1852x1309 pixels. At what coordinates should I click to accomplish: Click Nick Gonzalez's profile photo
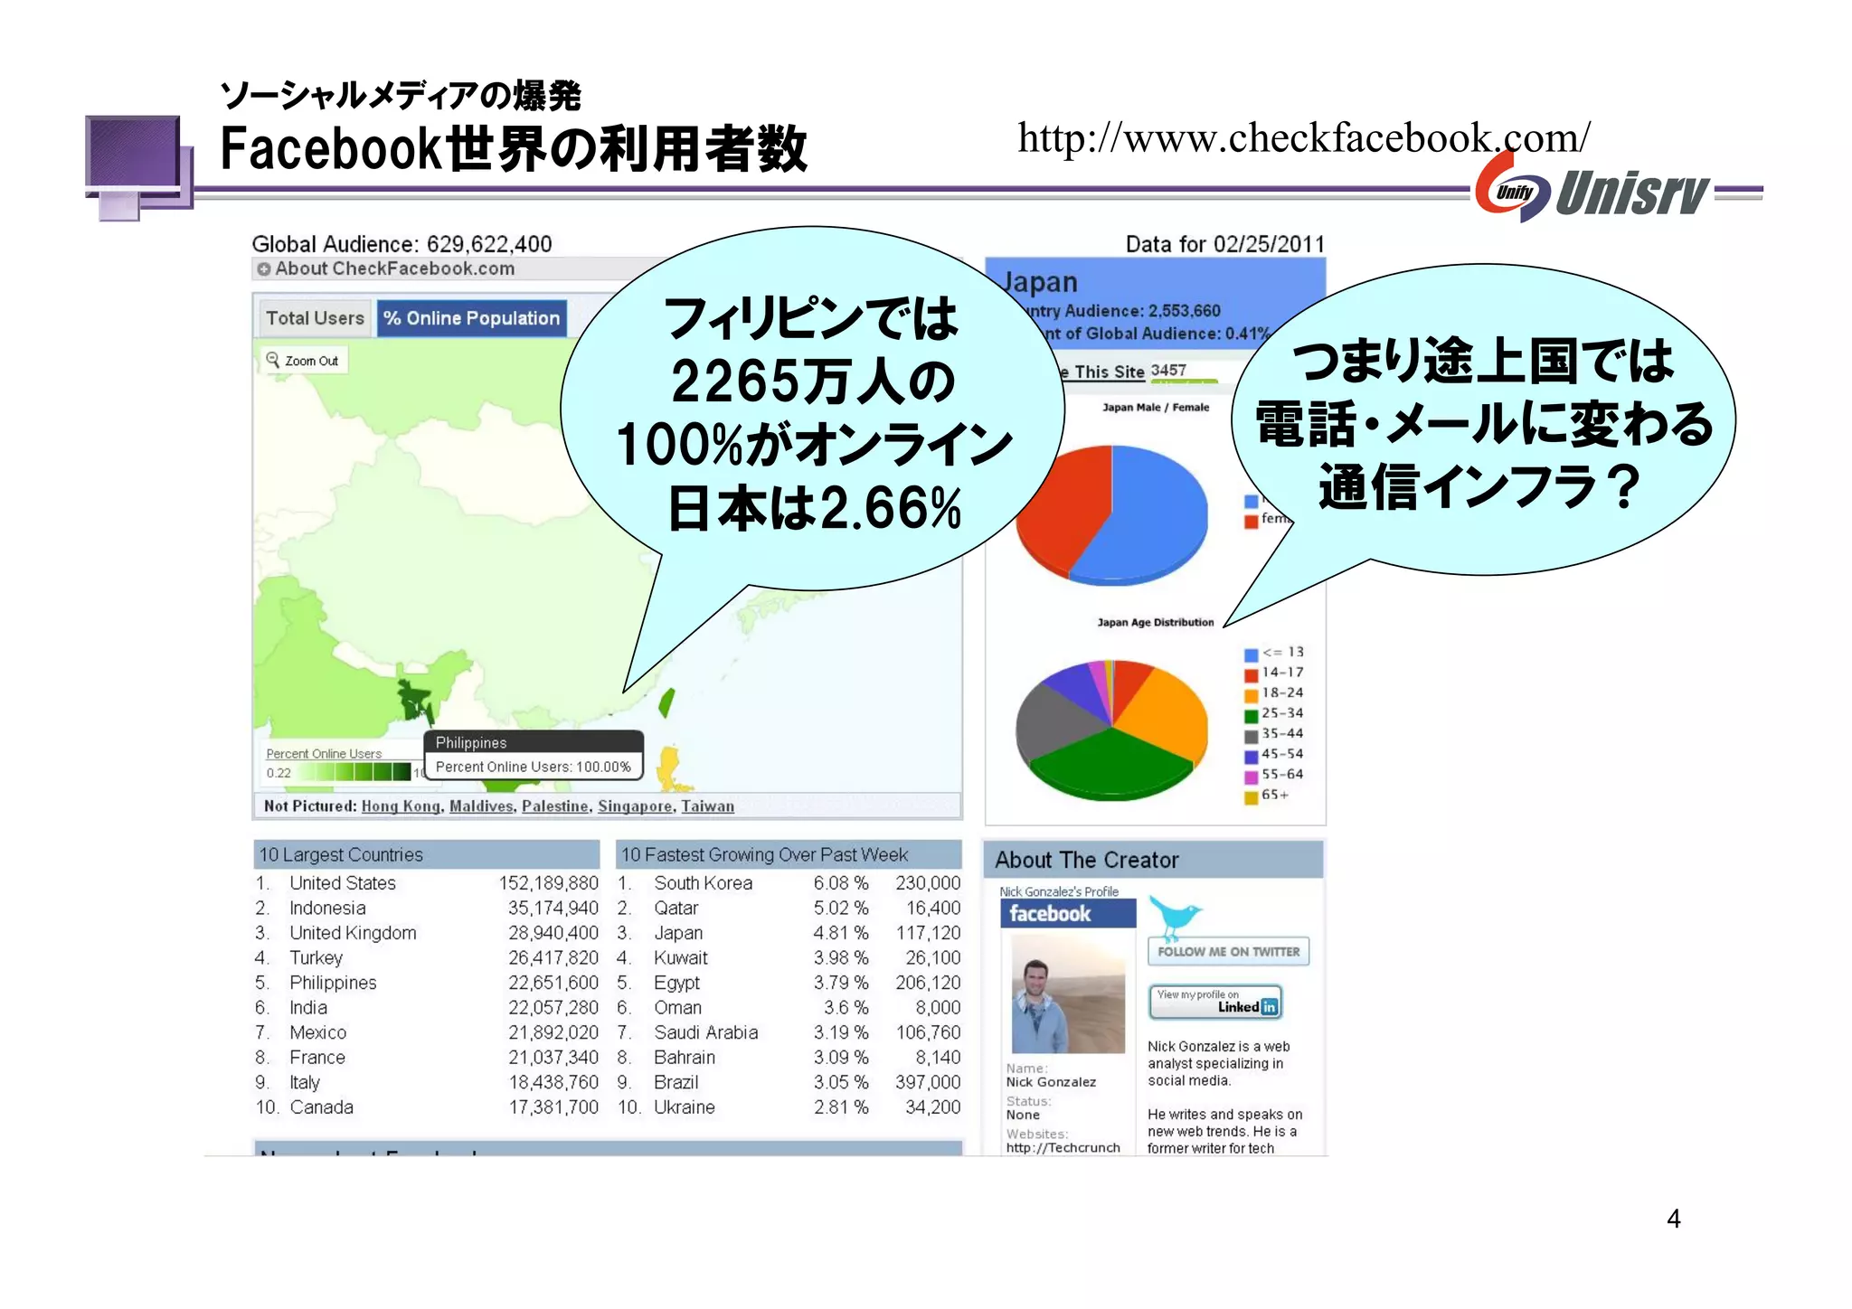click(1068, 994)
